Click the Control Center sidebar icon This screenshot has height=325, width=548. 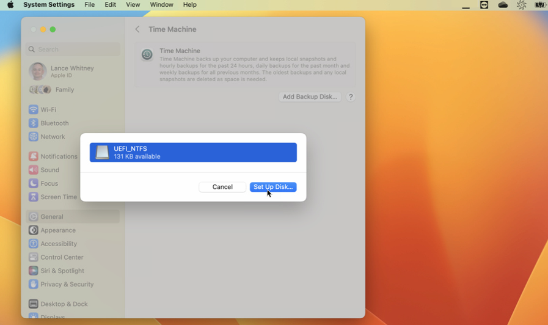(x=33, y=257)
